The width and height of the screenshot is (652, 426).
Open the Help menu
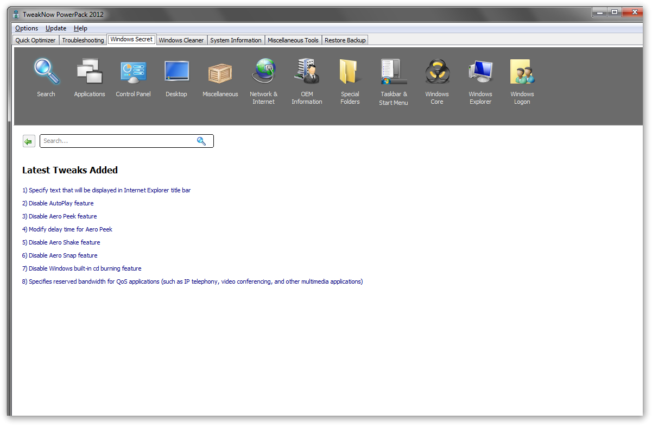click(x=80, y=28)
